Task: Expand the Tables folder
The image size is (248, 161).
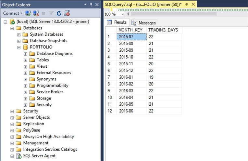Action: 26,60
